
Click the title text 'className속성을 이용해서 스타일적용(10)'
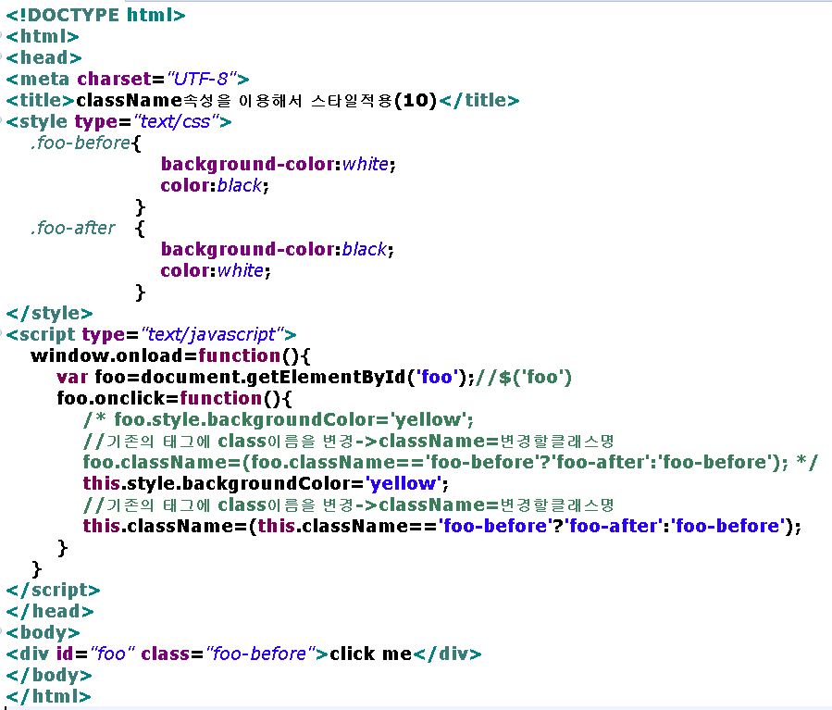point(256,100)
